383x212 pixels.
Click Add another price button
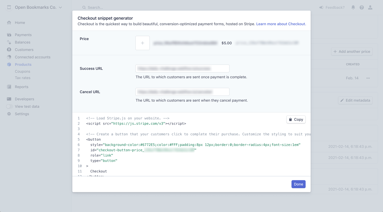pos(352,51)
